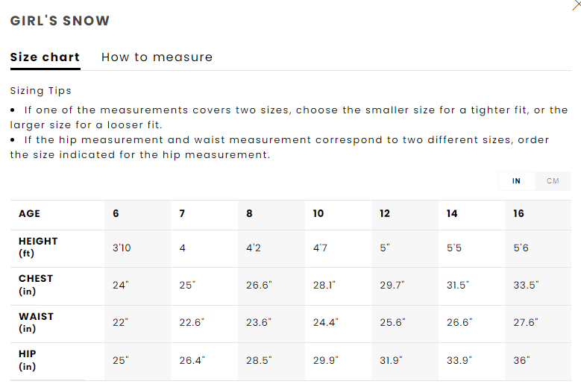581x387 pixels.
Task: Click the HEIGHT (ft) row label
Action: pyautogui.click(x=38, y=247)
